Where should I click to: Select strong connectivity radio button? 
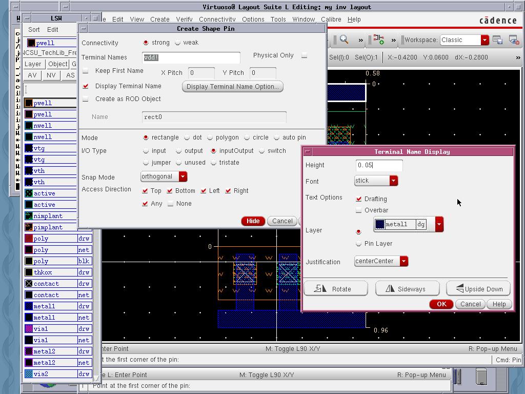[x=146, y=43]
